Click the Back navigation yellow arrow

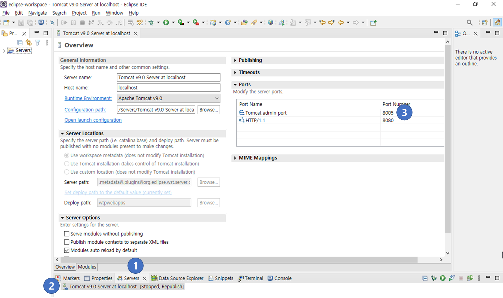click(341, 23)
